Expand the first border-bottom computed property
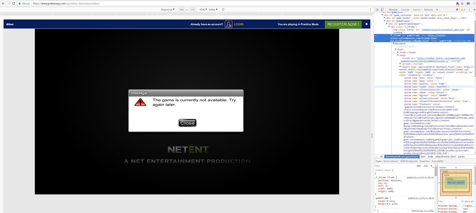The width and height of the screenshot is (476, 213). point(439,206)
